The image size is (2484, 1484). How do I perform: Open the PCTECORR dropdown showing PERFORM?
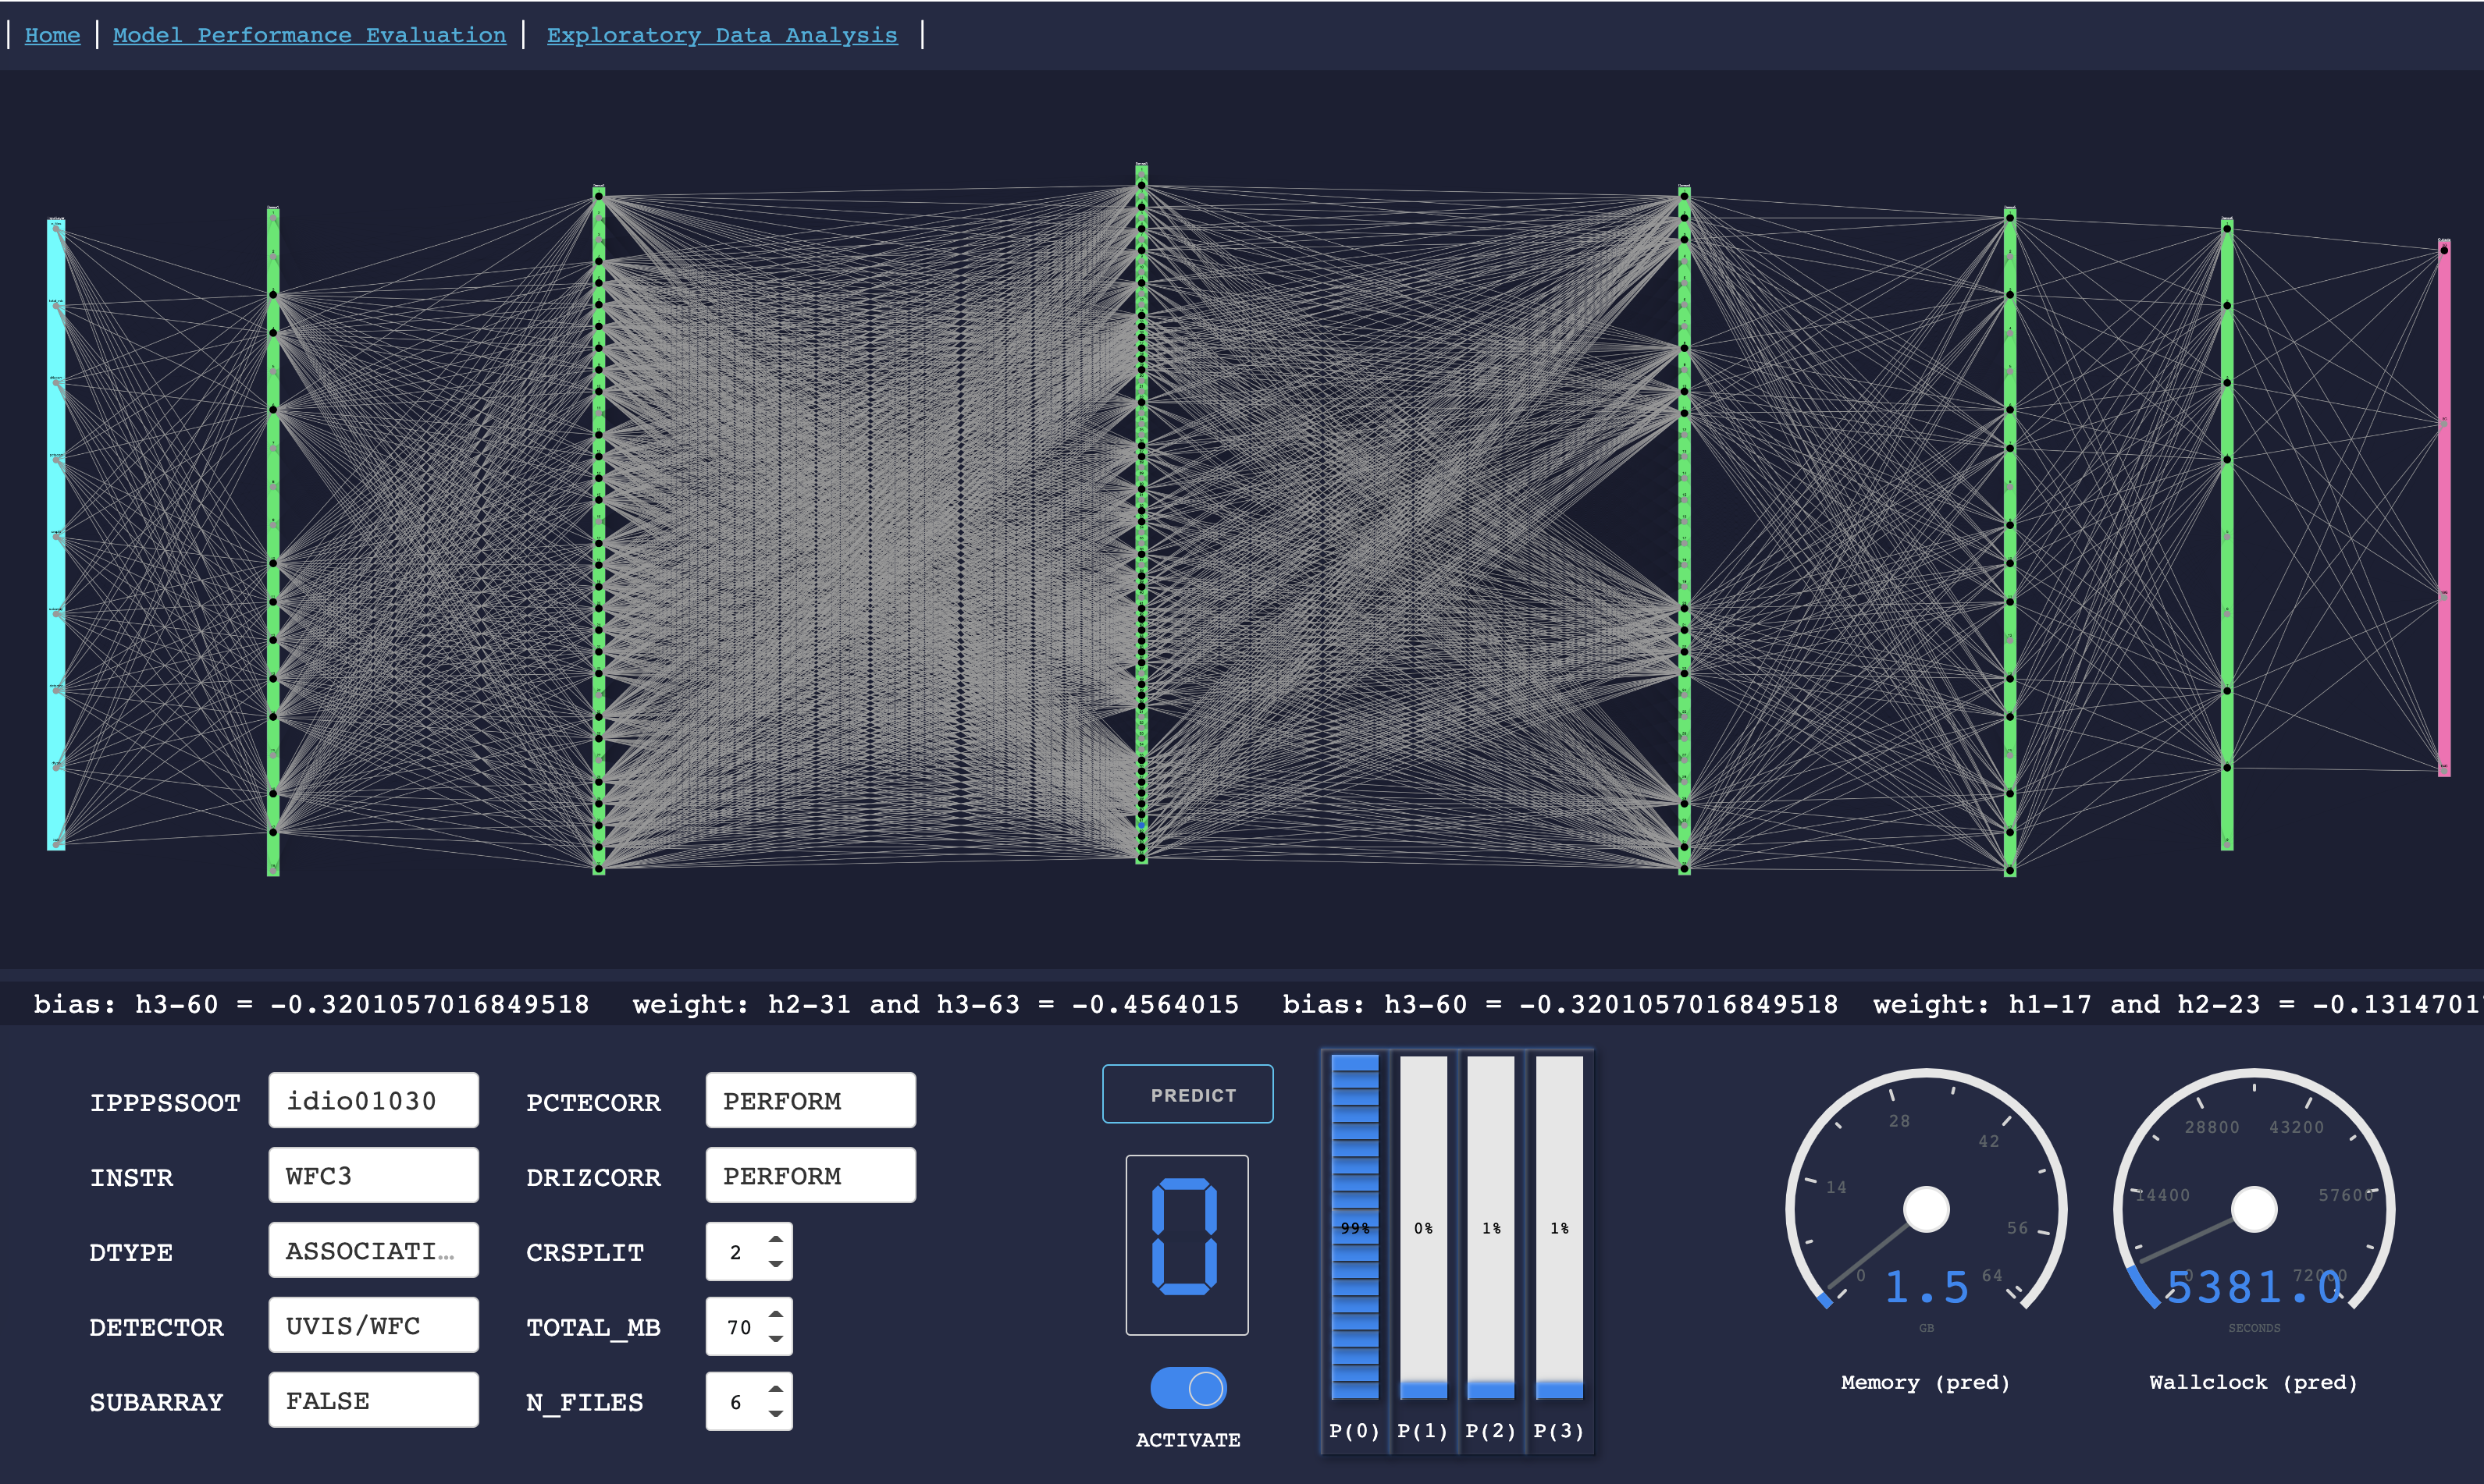(x=810, y=1100)
